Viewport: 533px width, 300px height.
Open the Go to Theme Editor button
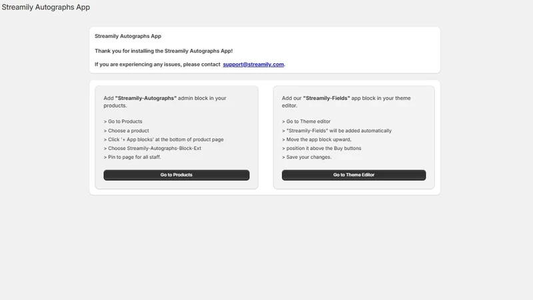pos(354,175)
